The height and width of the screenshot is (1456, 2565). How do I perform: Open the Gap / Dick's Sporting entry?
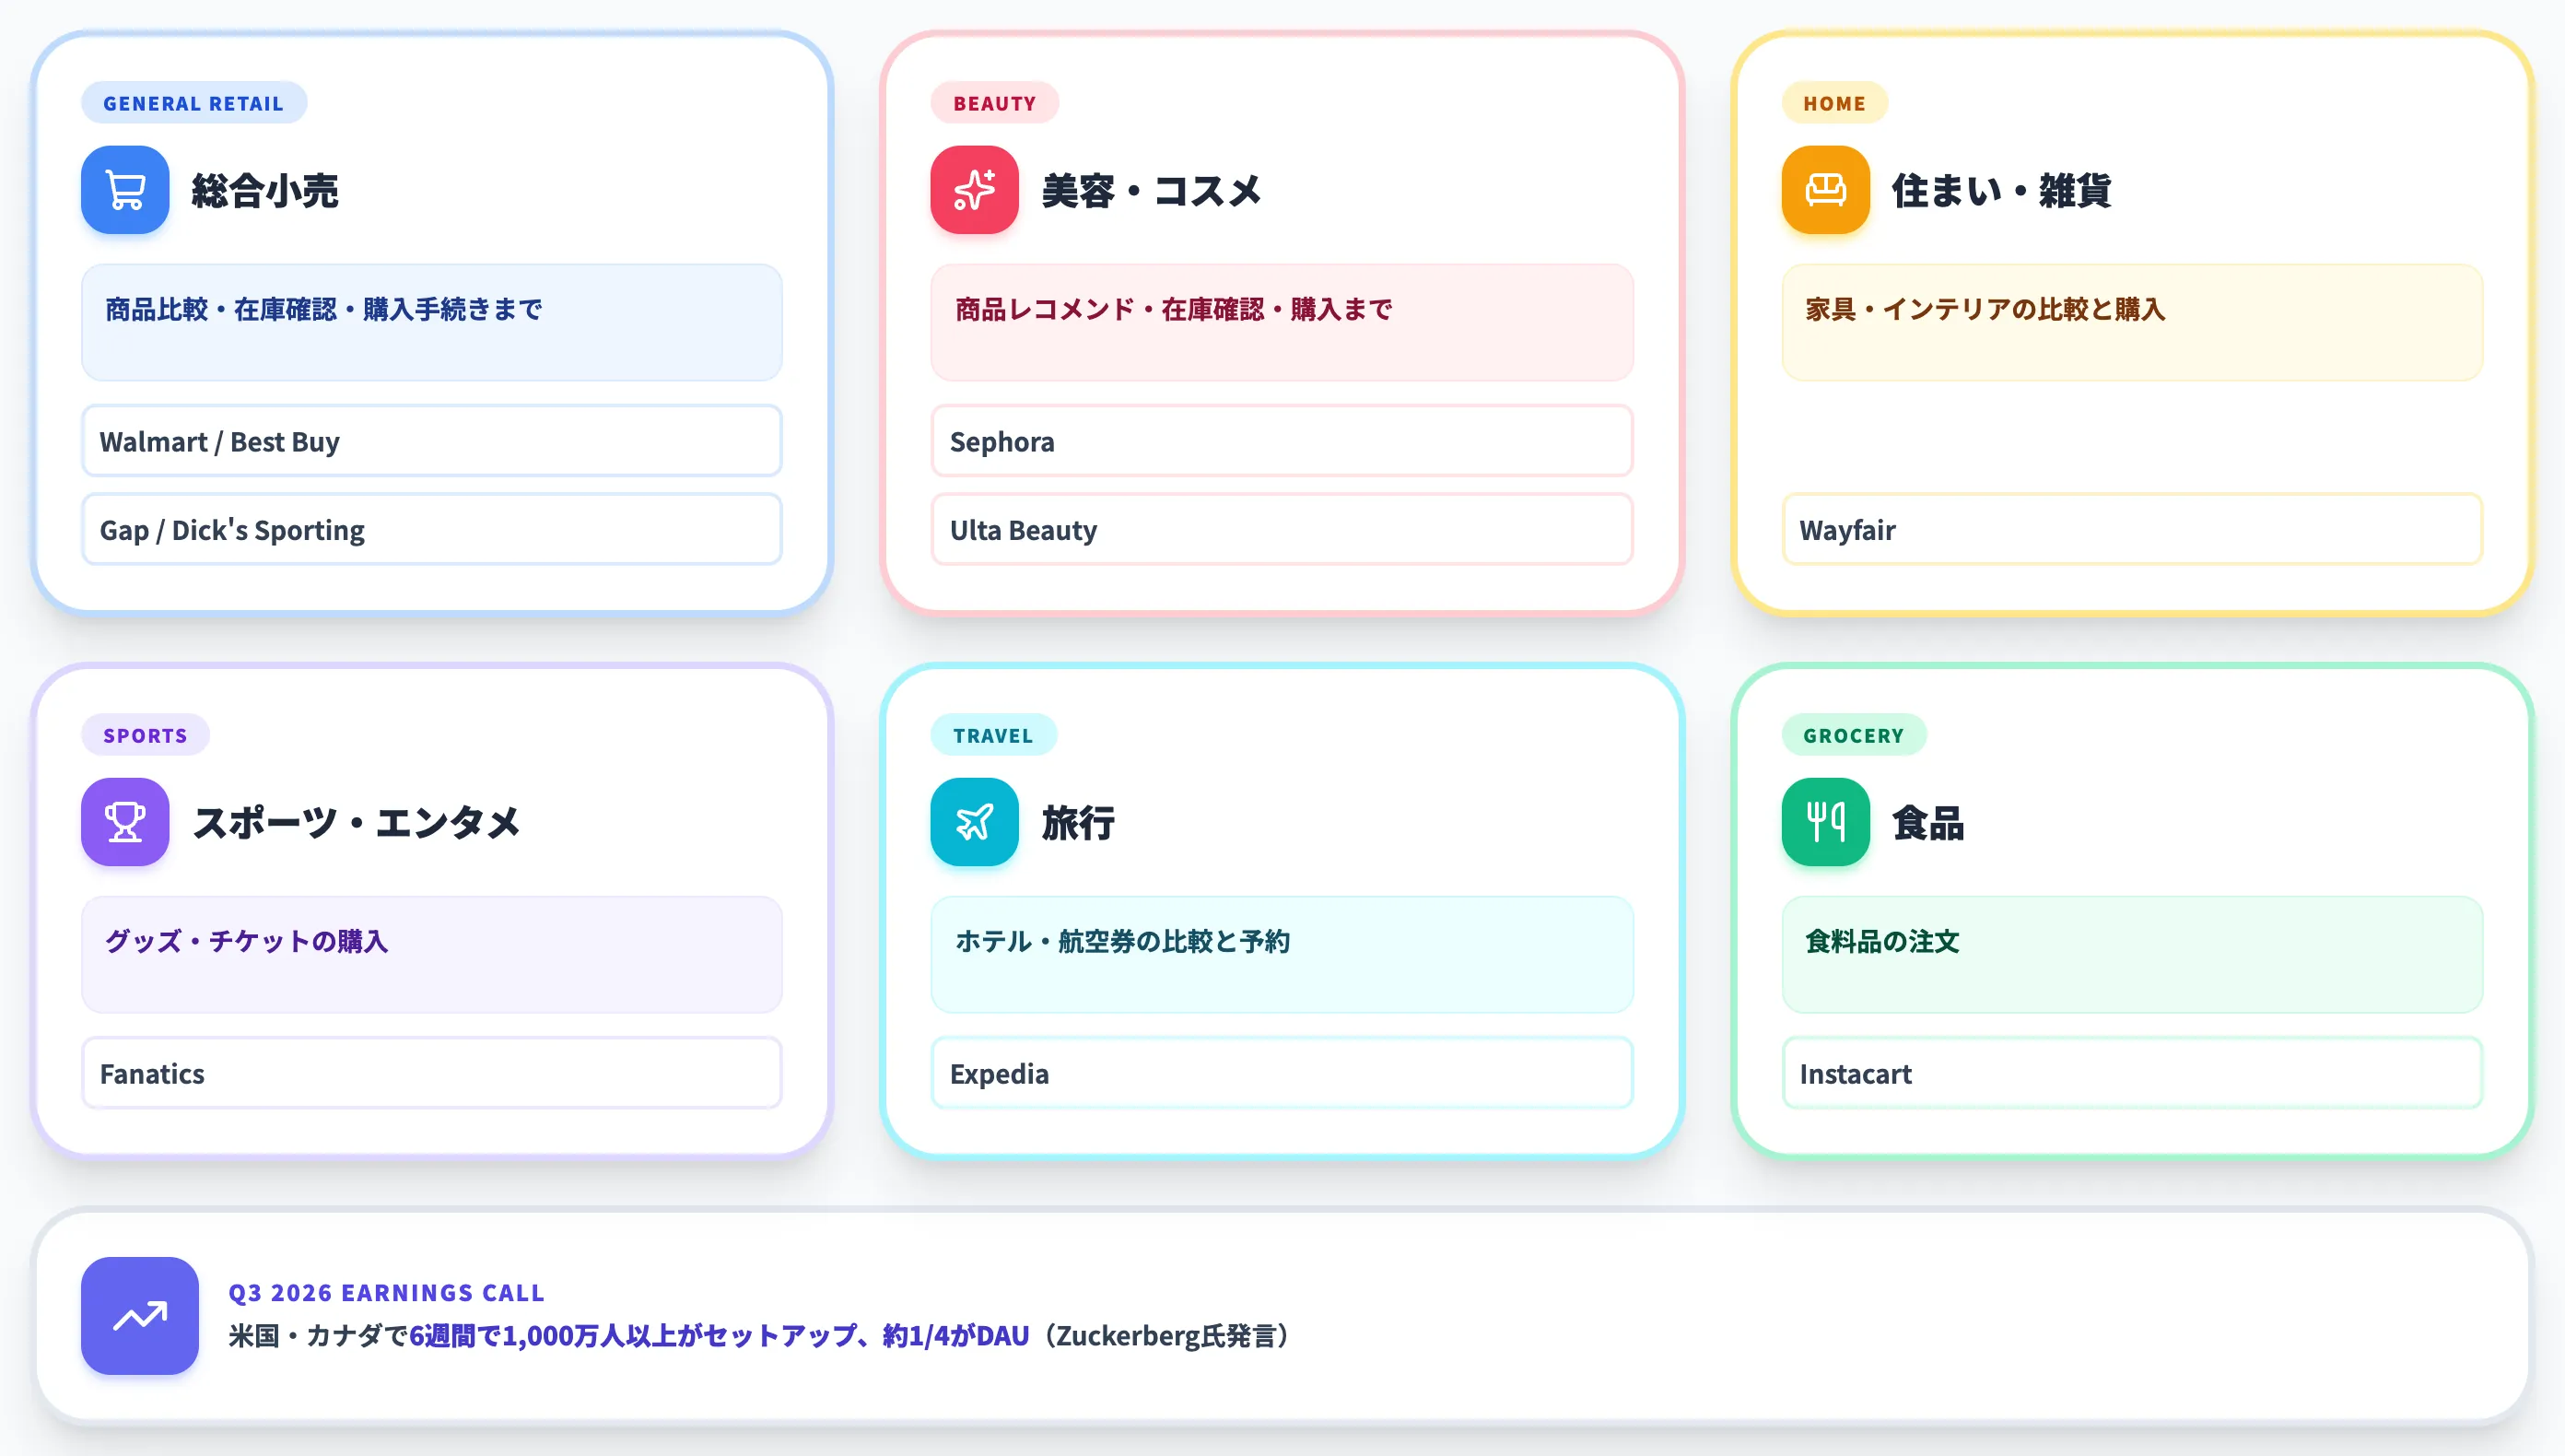click(x=432, y=529)
